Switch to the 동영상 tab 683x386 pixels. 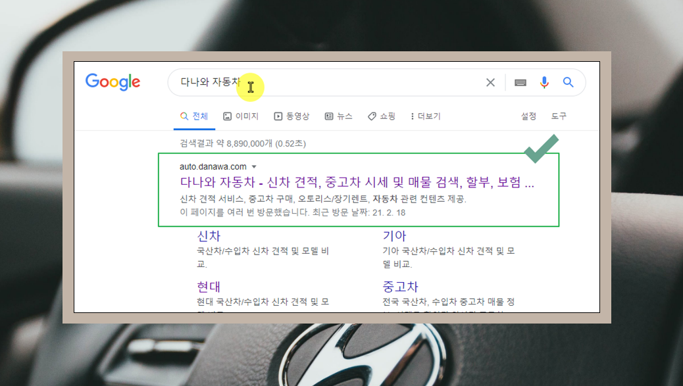point(291,116)
